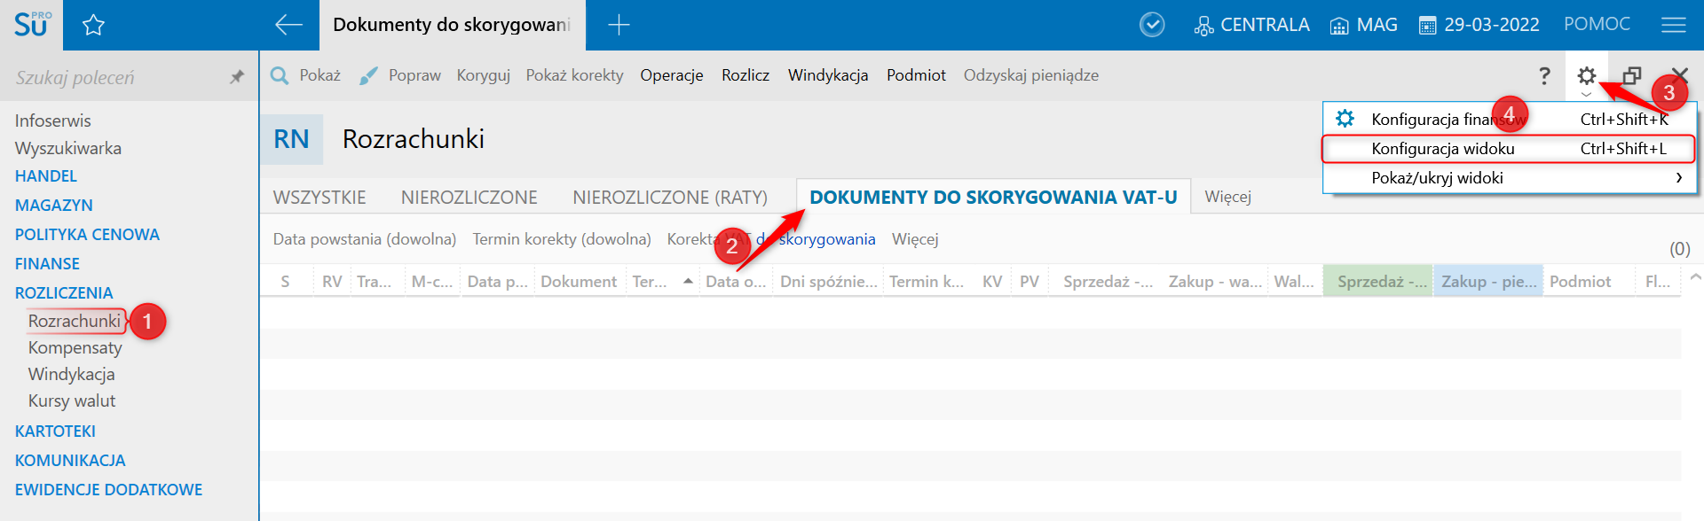Pin the sidebar with pushpin icon
The width and height of the screenshot is (1704, 521).
[236, 77]
